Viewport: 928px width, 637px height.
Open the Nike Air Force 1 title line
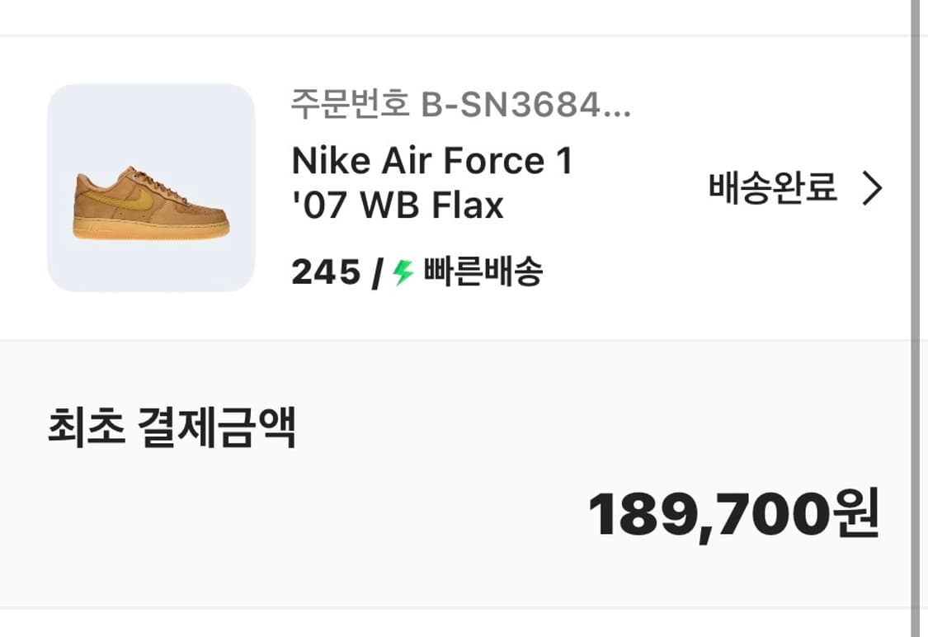[431, 161]
